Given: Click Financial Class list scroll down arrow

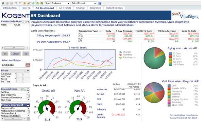Looking at the screenshot, I should pos(28,100).
